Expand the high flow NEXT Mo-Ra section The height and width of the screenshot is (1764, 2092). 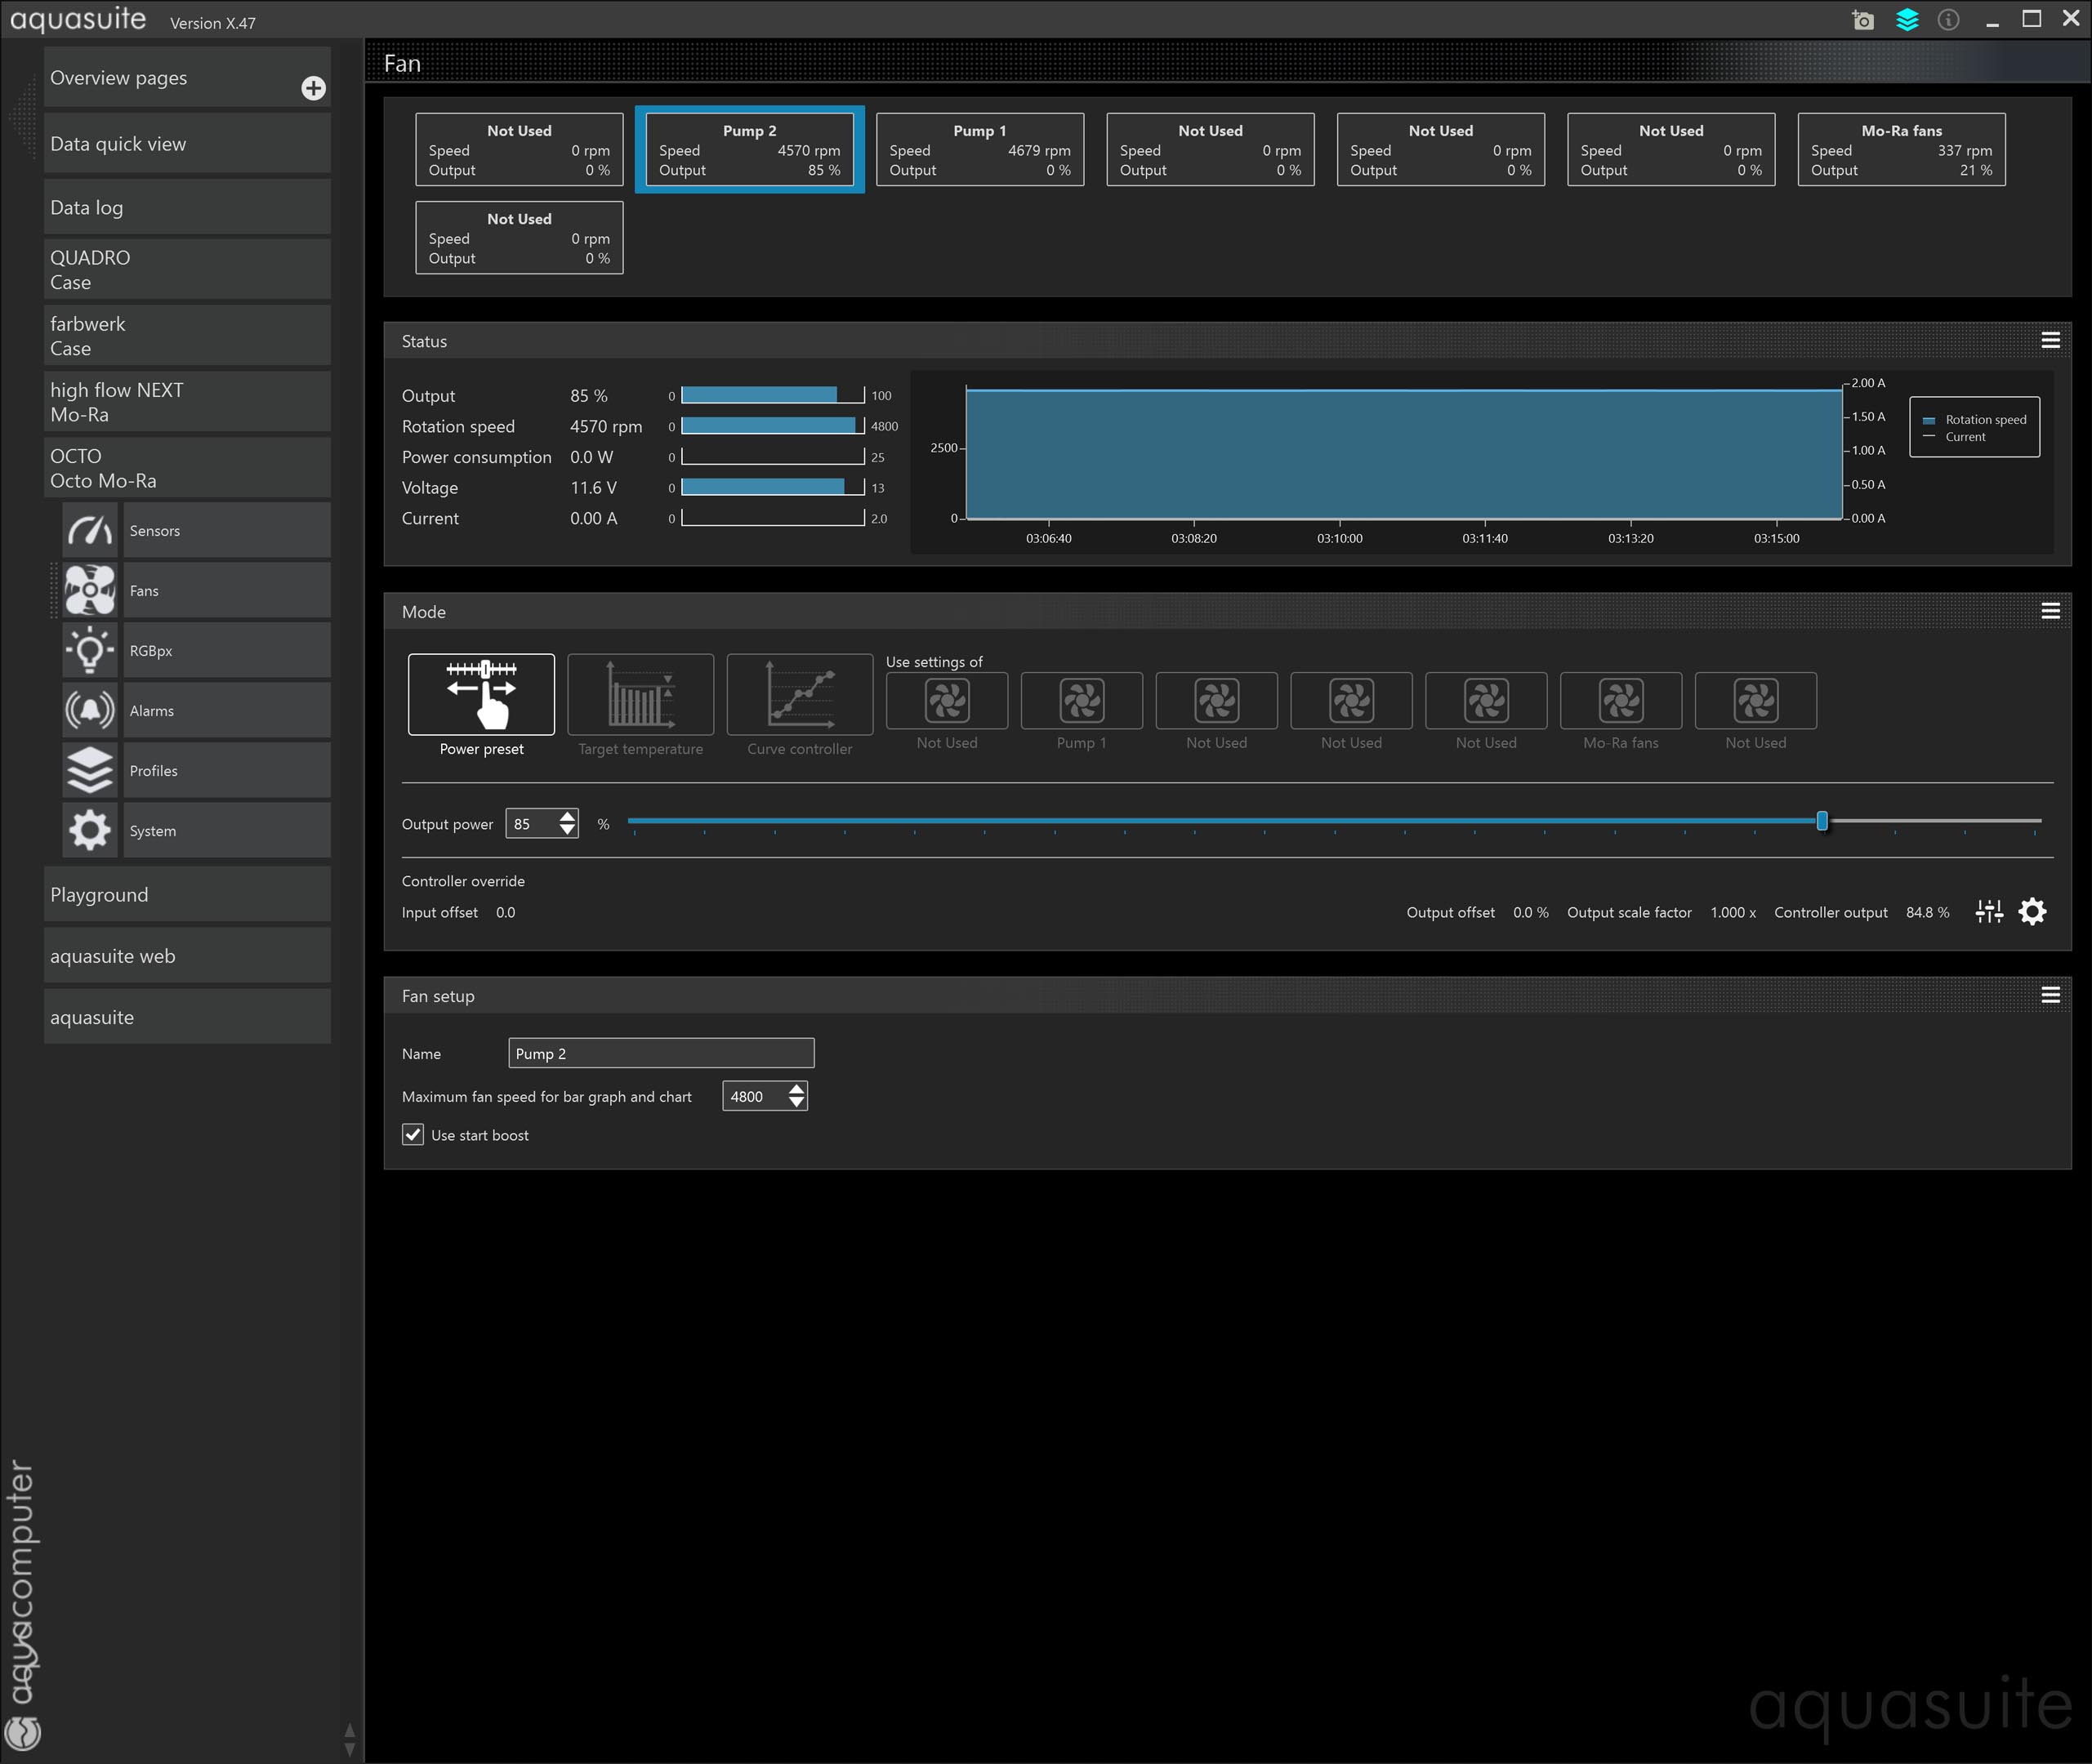click(187, 402)
